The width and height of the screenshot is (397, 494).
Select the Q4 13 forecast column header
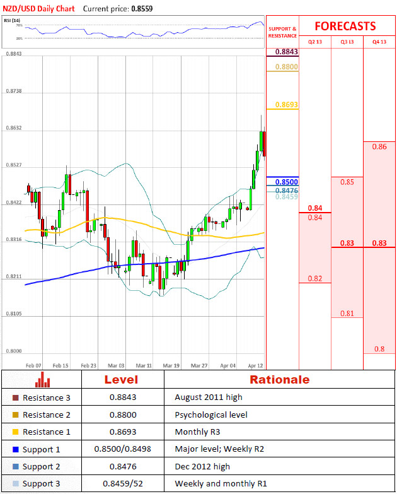coord(379,42)
